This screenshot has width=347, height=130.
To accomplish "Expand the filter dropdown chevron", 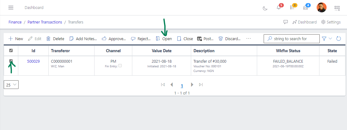I will 330,38.
